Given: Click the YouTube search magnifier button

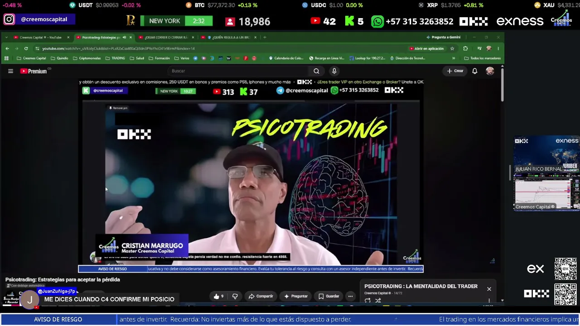Looking at the screenshot, I should pos(316,71).
